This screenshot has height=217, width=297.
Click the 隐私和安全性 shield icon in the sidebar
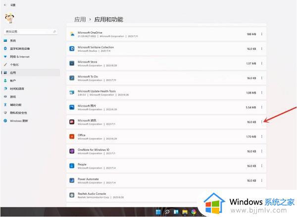pos(5,113)
